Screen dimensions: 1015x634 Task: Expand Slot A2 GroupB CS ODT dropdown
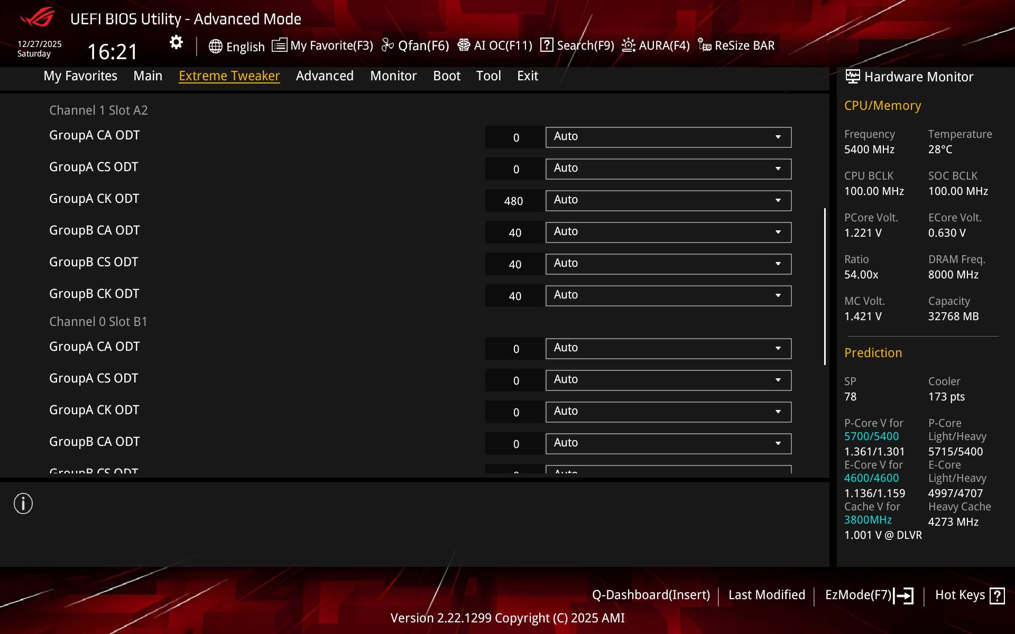pos(668,264)
